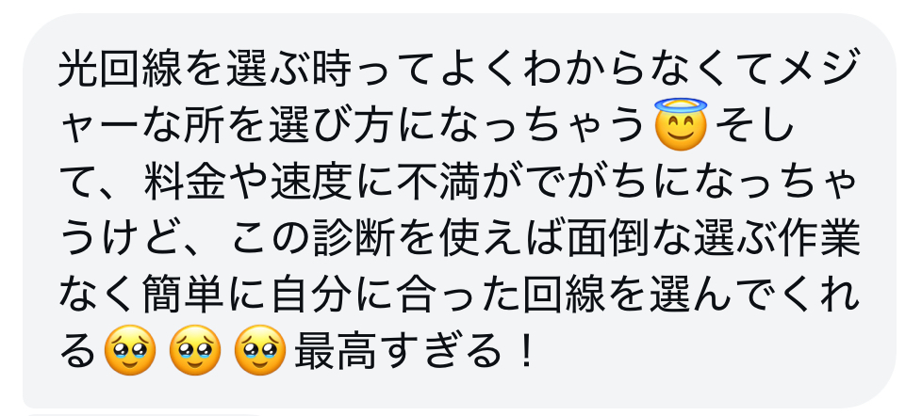Click the middle pleading face emoji
Screen dimensions: 922x416
point(195,350)
